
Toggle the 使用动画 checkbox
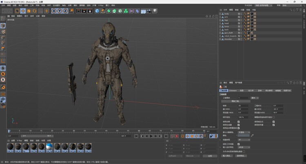pyautogui.click(x=239, y=122)
